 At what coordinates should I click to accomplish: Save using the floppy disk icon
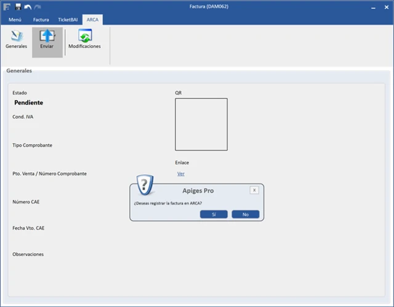[18, 7]
